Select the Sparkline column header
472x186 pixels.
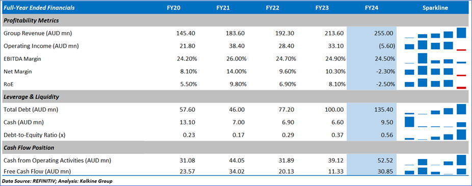pyautogui.click(x=435, y=8)
